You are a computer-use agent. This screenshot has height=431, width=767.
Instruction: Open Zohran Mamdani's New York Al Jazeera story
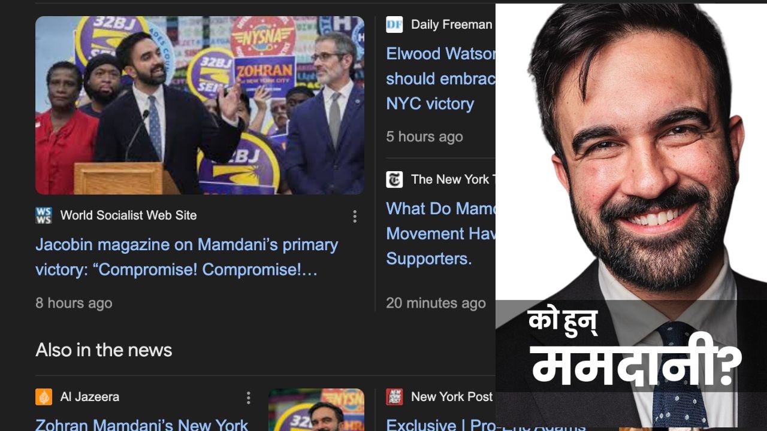point(142,424)
